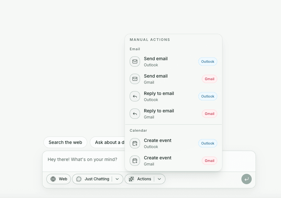
Task: Collapse the Actions dropdown chevron
Action: [x=159, y=179]
